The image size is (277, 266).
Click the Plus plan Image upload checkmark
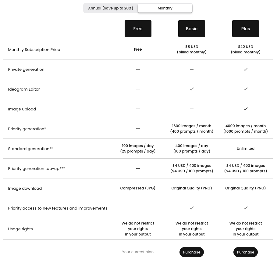(246, 109)
